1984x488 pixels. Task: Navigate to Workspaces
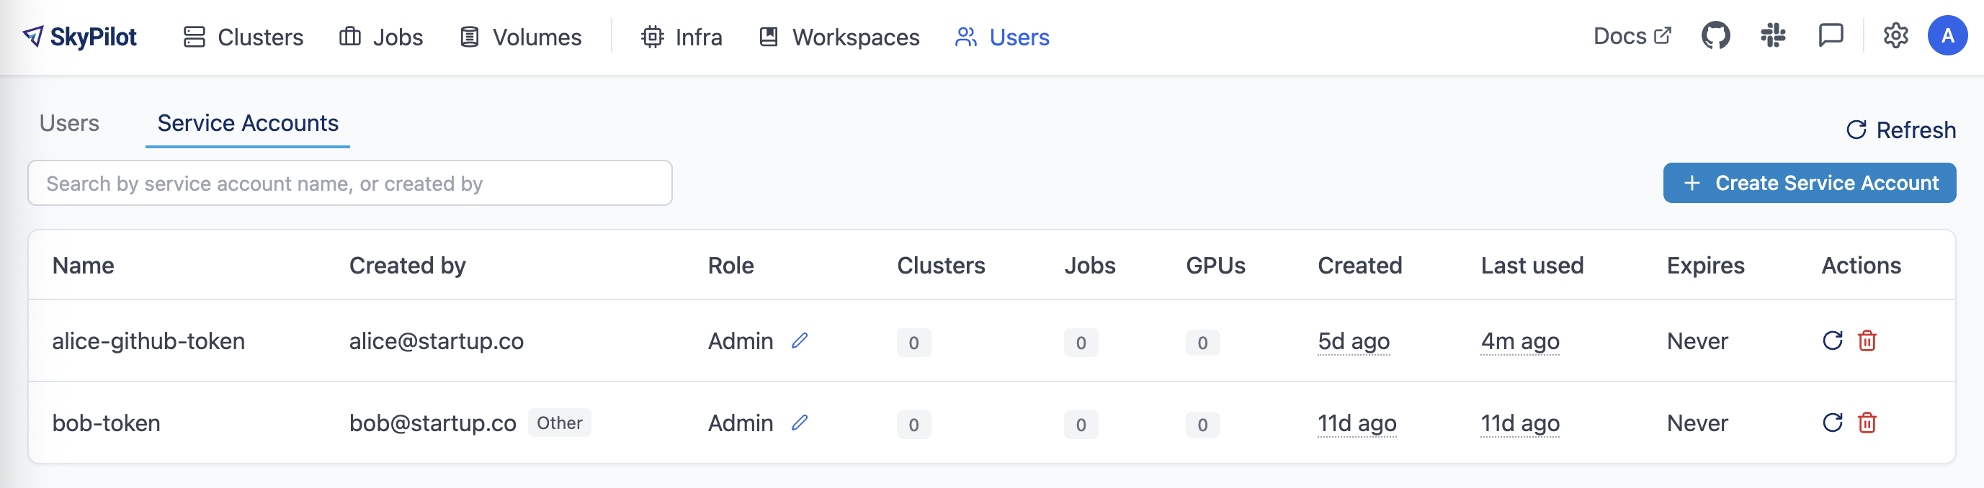coord(839,37)
